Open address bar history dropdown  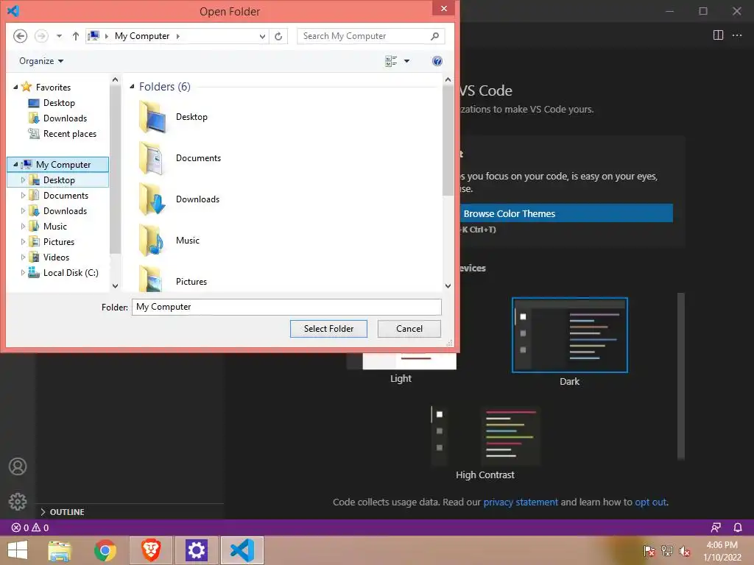[x=262, y=36]
